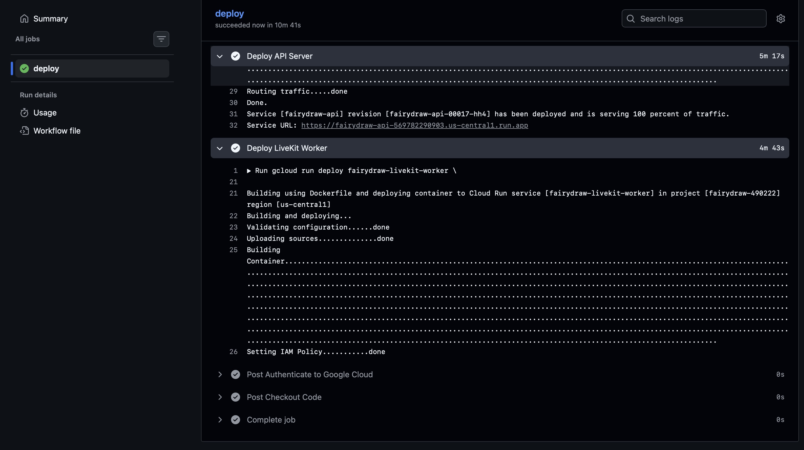Click the green success icon for deploy job
Image resolution: width=804 pixels, height=450 pixels.
[x=24, y=68]
